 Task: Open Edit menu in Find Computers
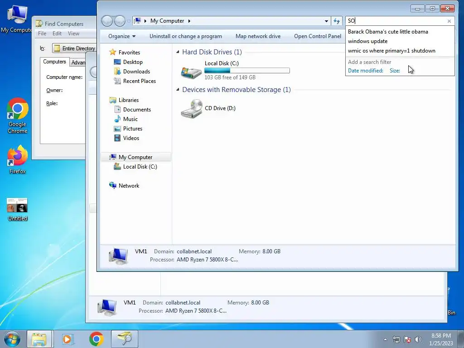[x=57, y=34]
